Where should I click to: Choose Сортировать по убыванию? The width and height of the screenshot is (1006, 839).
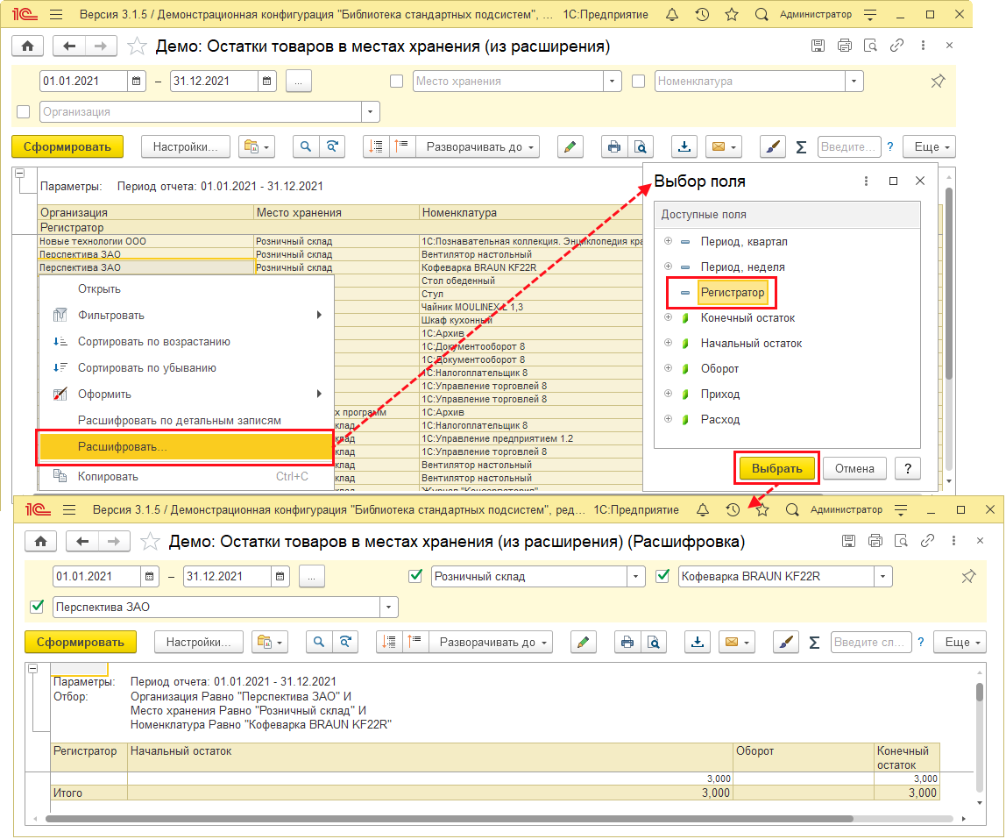(186, 368)
